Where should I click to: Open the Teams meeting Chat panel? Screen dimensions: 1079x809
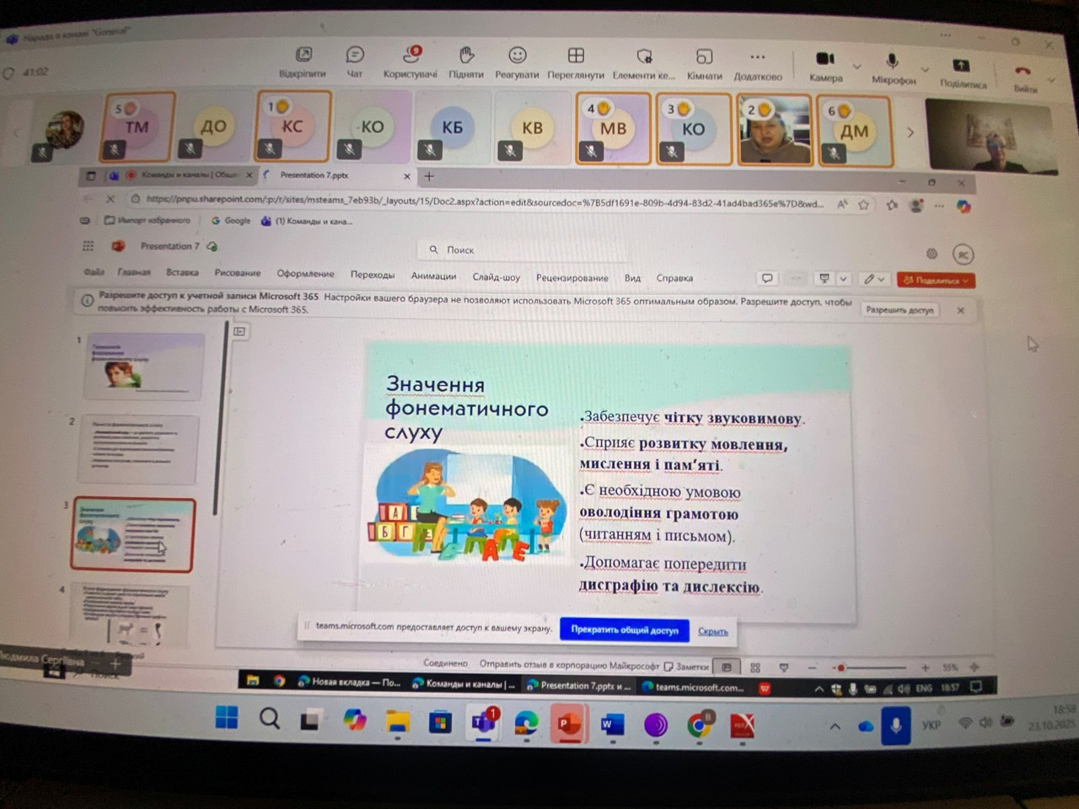pyautogui.click(x=355, y=62)
